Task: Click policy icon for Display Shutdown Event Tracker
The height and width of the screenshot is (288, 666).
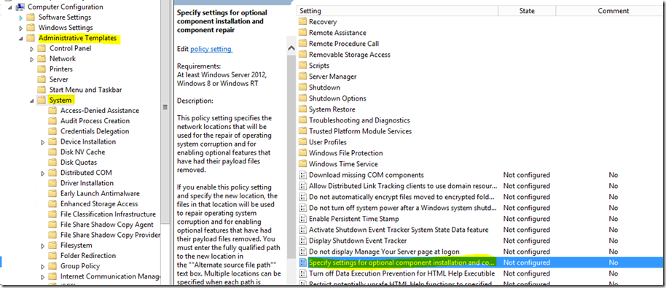Action: point(303,241)
